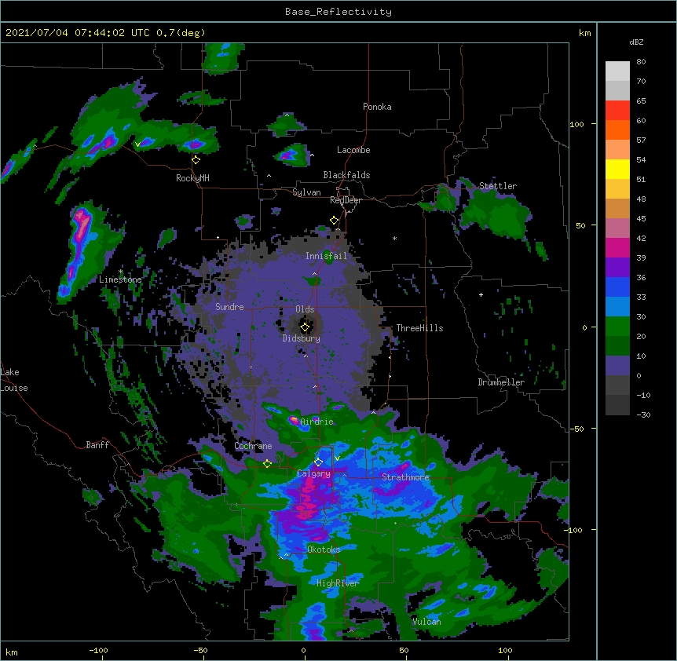Image resolution: width=677 pixels, height=661 pixels.
Task: Click the Ponoka city label
Action: pos(377,107)
